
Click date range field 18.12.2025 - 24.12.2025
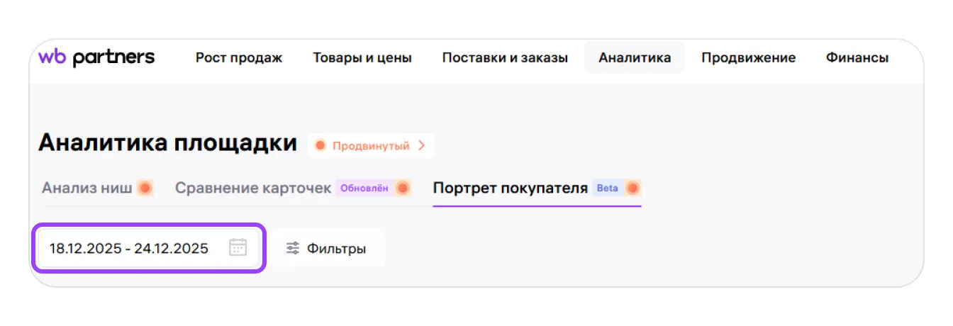click(x=129, y=248)
